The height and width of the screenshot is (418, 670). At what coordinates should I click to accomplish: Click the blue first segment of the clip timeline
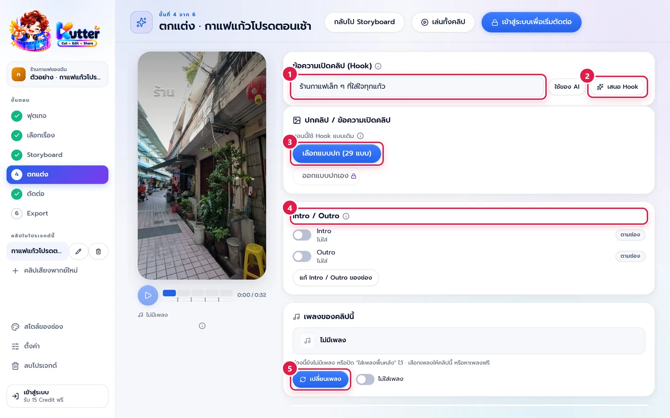[x=169, y=293]
